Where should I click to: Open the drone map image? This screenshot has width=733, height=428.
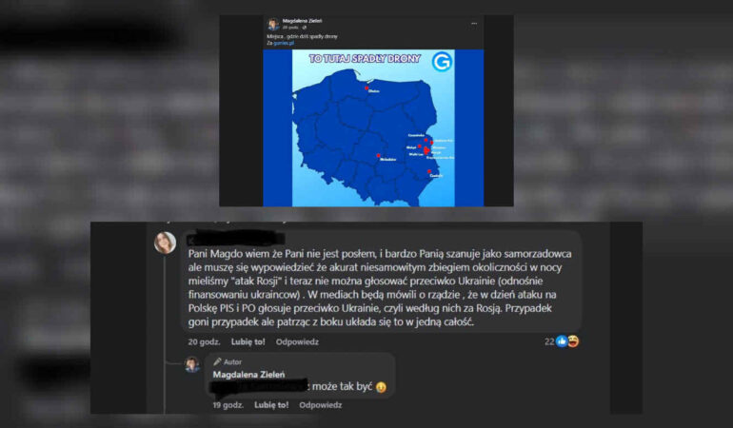click(373, 128)
